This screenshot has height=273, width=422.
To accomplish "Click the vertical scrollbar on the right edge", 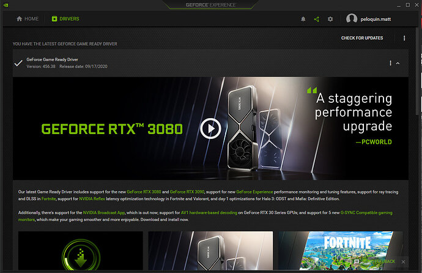I will pos(418,73).
